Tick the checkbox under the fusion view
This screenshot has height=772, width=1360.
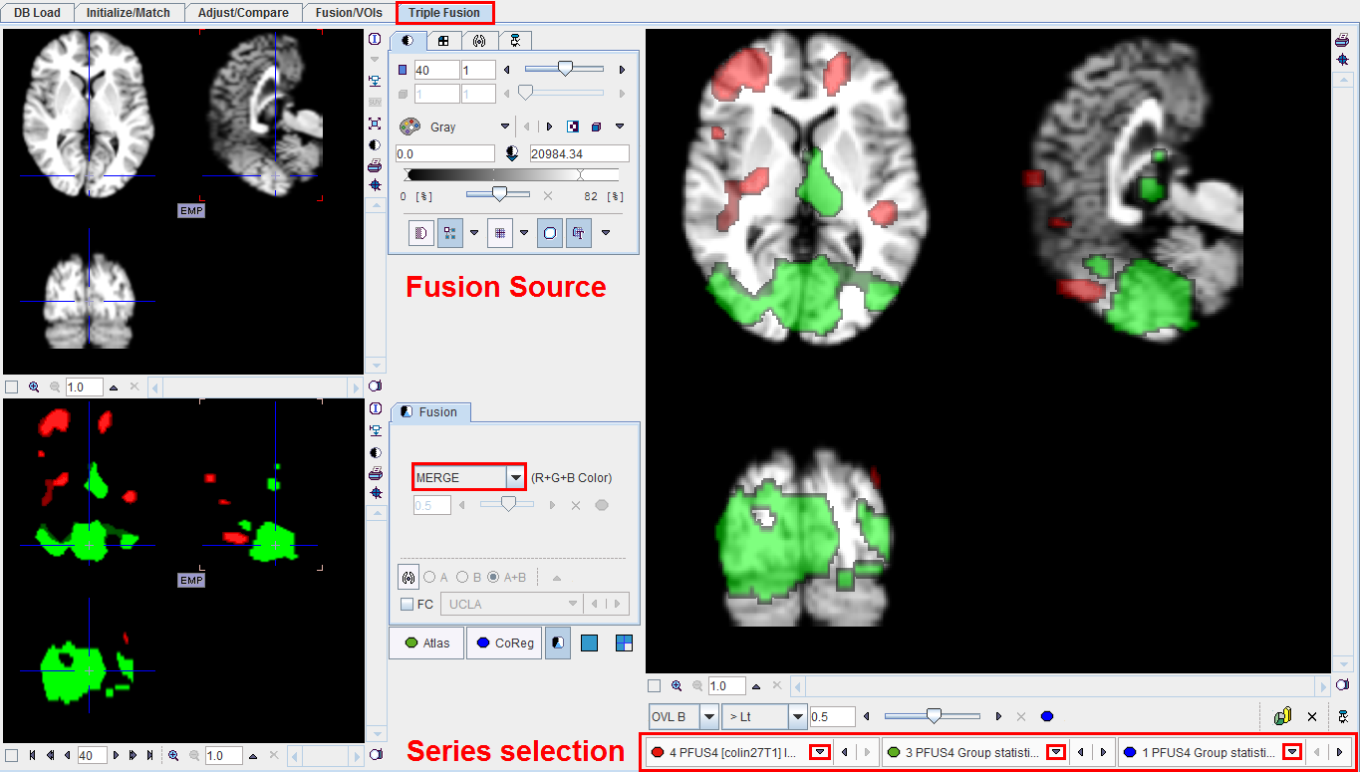654,685
